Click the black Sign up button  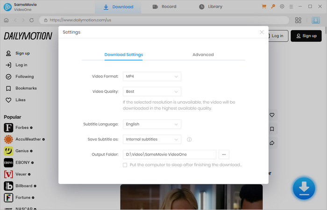point(306,36)
